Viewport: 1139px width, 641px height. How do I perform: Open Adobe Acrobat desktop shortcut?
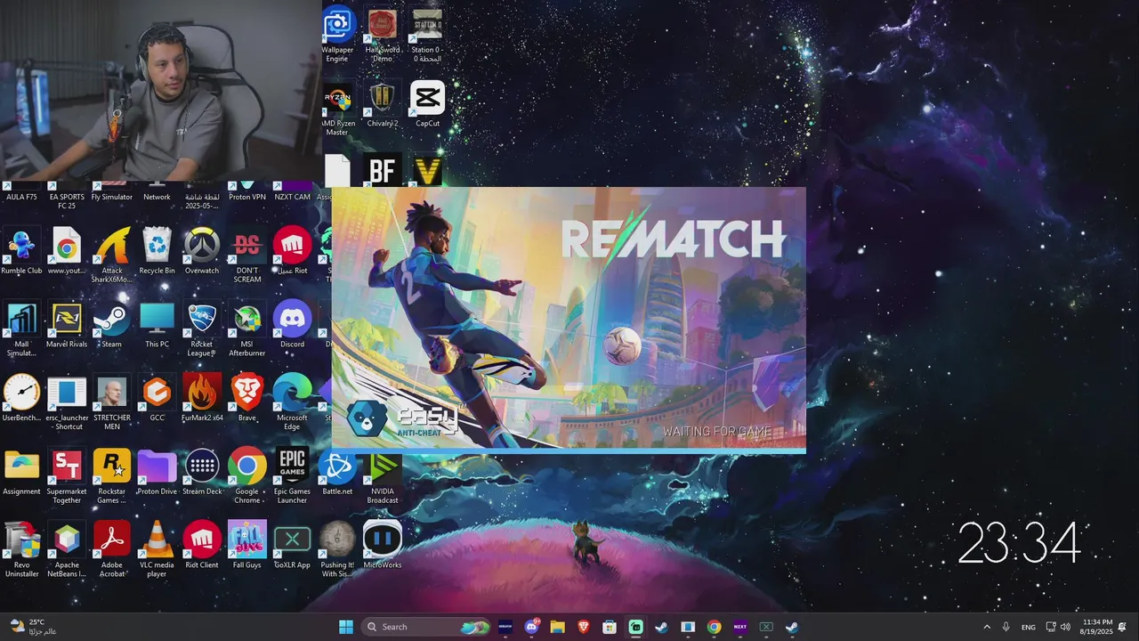[112, 551]
